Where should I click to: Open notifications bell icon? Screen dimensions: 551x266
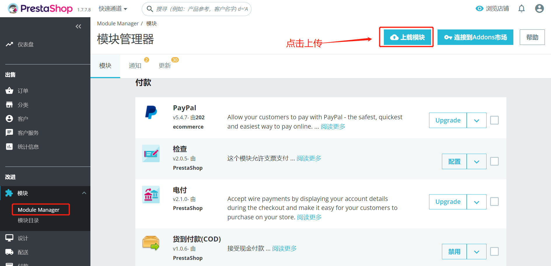tap(522, 9)
